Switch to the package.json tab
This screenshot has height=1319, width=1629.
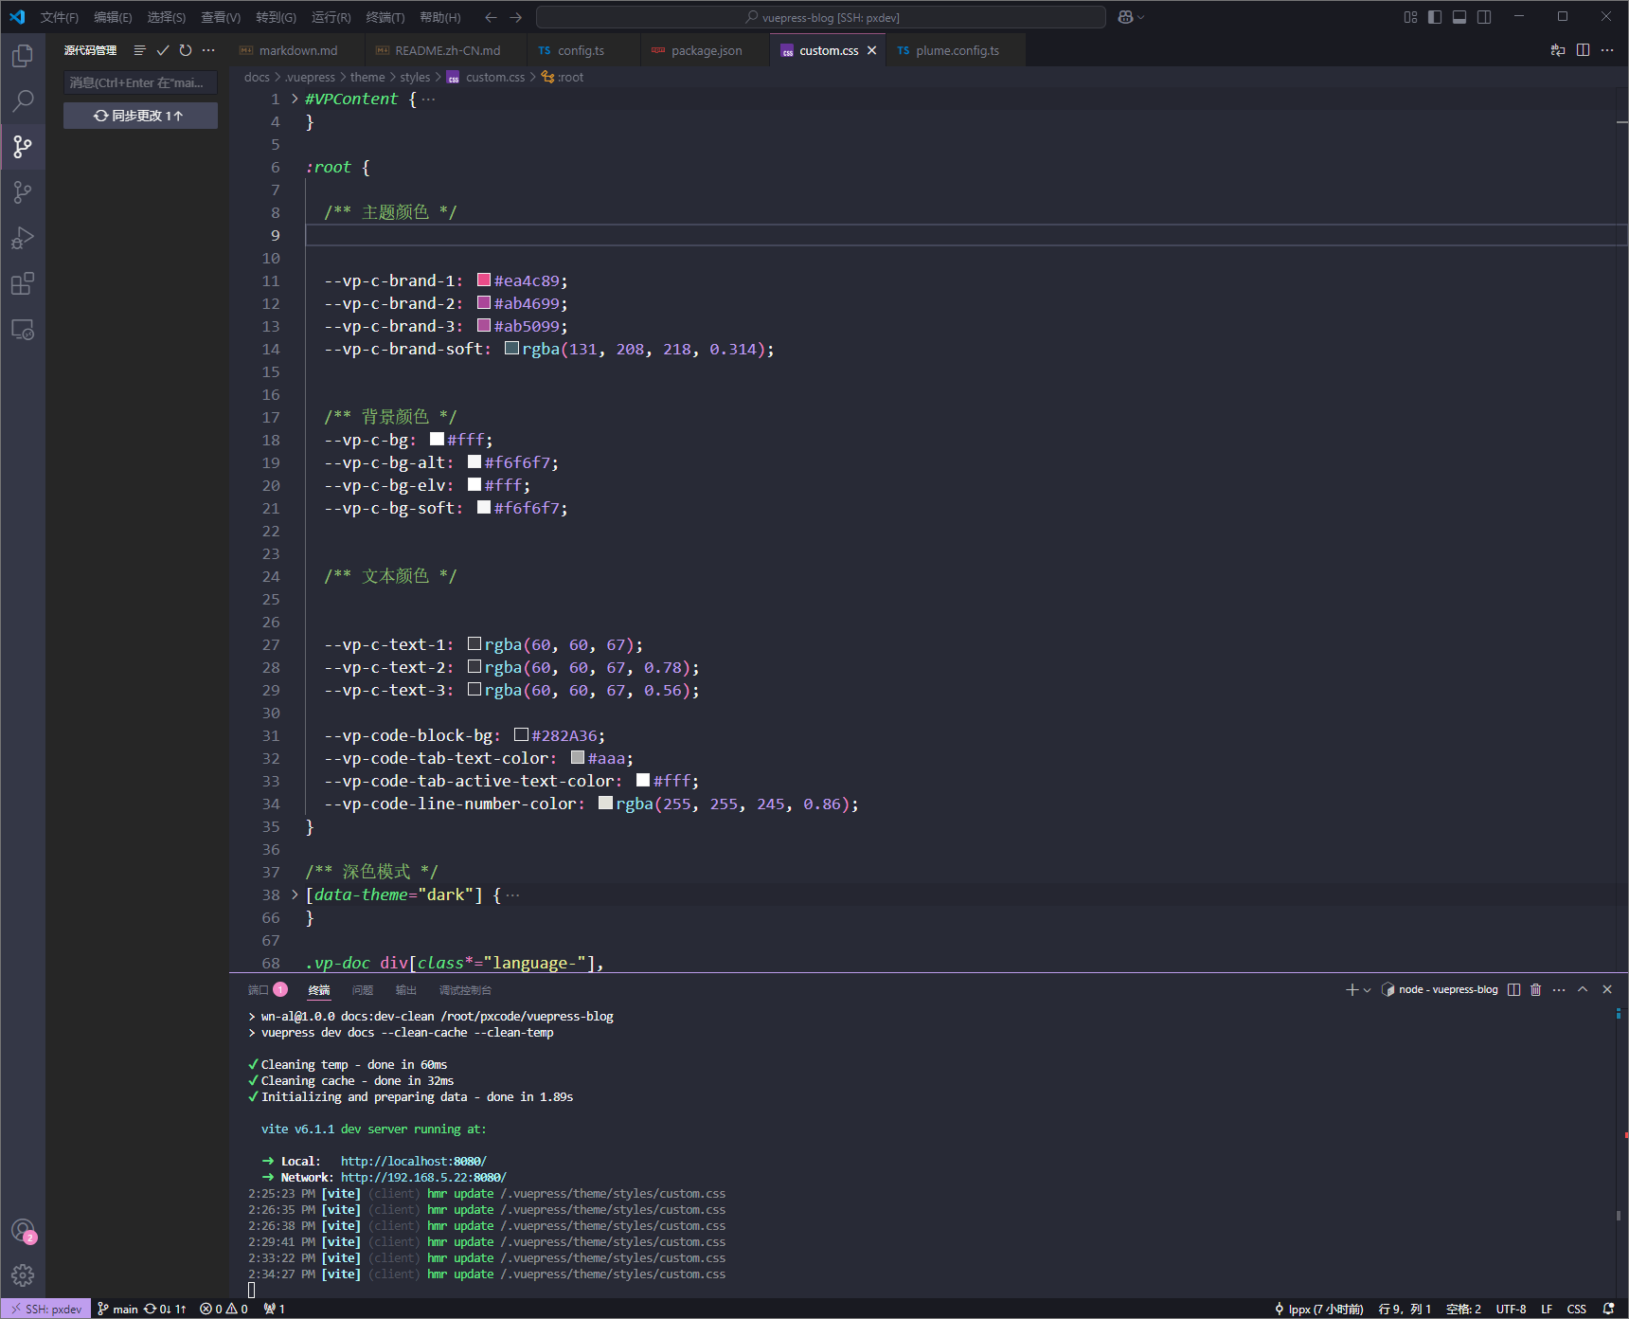tap(706, 50)
